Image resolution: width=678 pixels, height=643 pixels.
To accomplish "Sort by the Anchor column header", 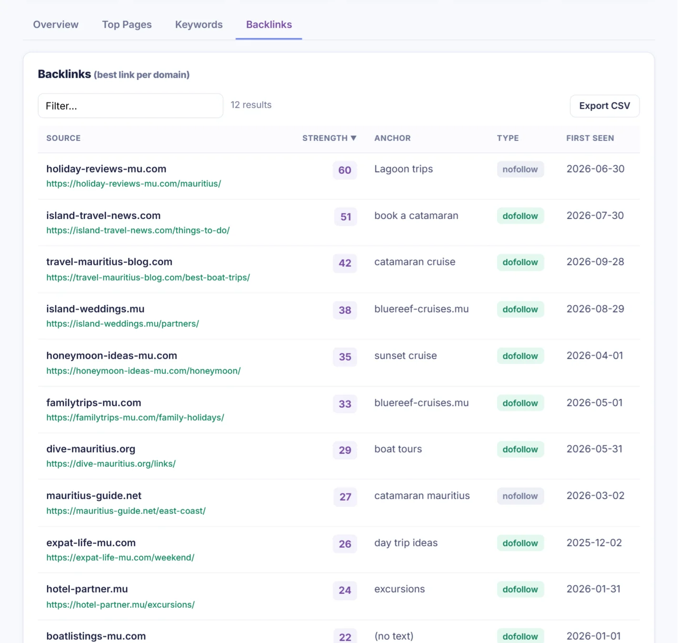I will tap(392, 138).
